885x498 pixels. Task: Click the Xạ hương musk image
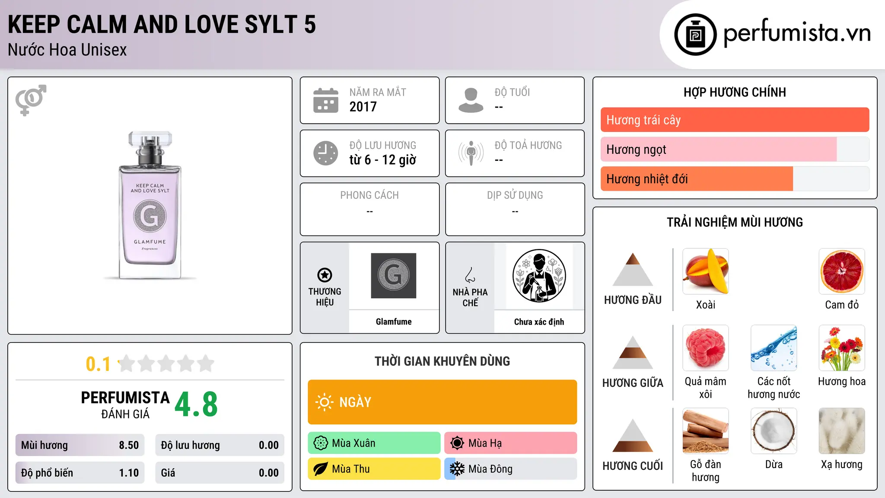pos(842,431)
